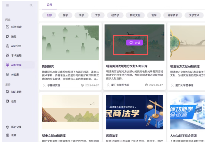Open 学术追踪 in the sidebar
The height and width of the screenshot is (148, 208).
coord(16,55)
